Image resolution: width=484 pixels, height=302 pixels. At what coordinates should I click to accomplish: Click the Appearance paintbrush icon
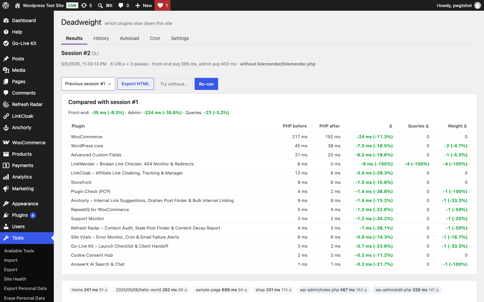point(6,204)
